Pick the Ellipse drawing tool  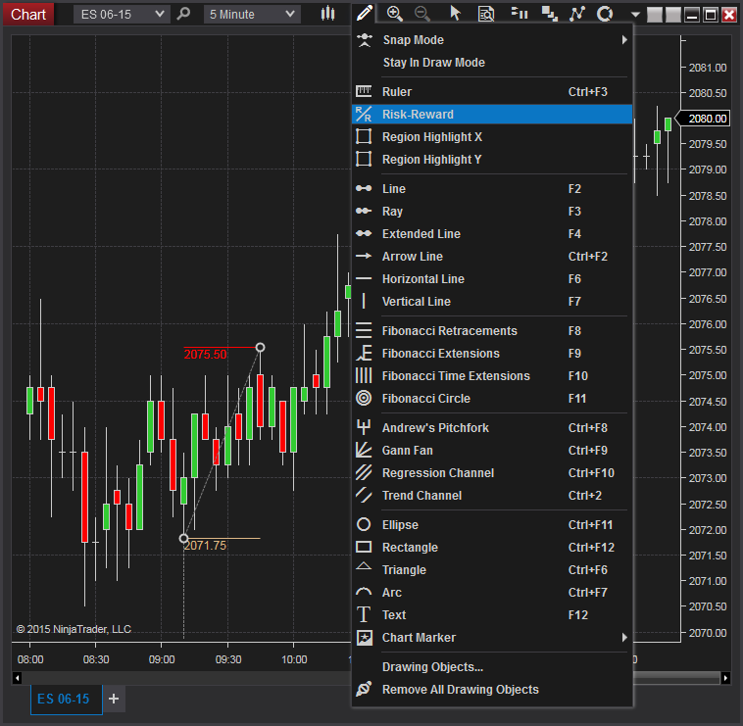tap(492, 525)
